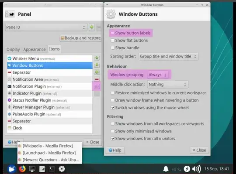
Task: Open the power manager lightning icon
Action: click(187, 169)
